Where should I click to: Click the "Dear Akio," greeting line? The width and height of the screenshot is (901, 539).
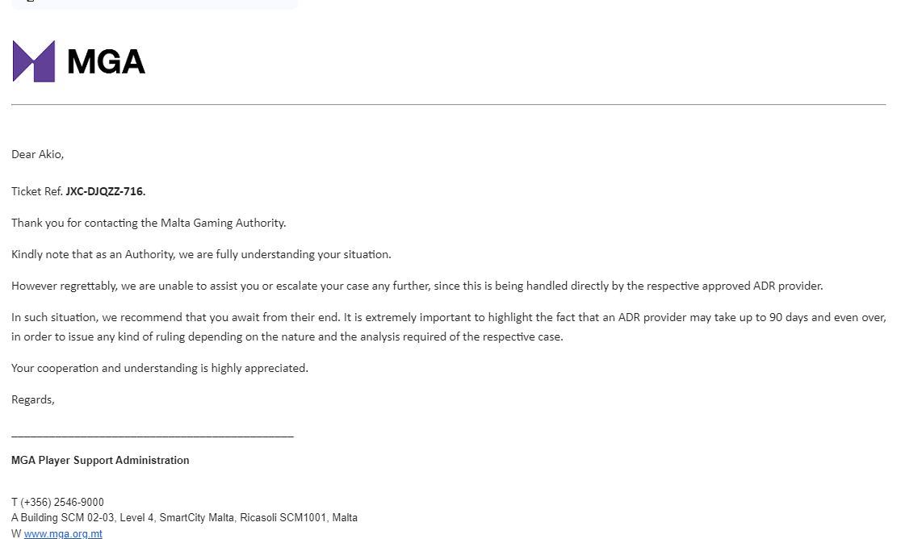click(x=37, y=154)
